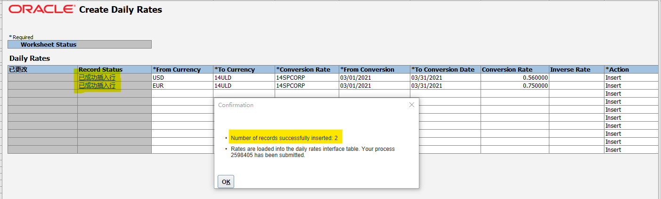Click the *Action column header
This screenshot has width=661, height=199.
[x=631, y=69]
